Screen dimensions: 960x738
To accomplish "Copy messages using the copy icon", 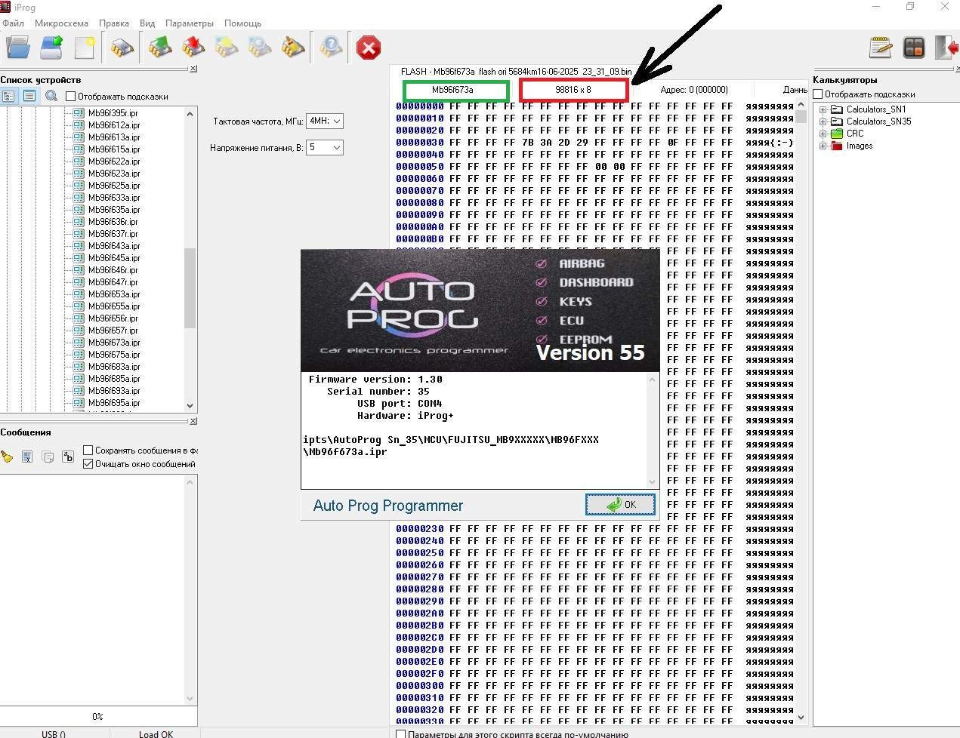I will [48, 457].
